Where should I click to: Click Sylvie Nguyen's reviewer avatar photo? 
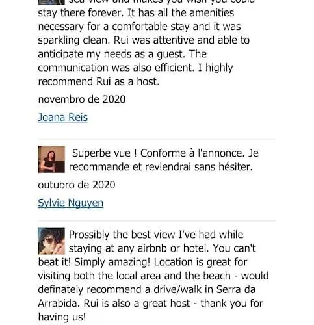51,159
